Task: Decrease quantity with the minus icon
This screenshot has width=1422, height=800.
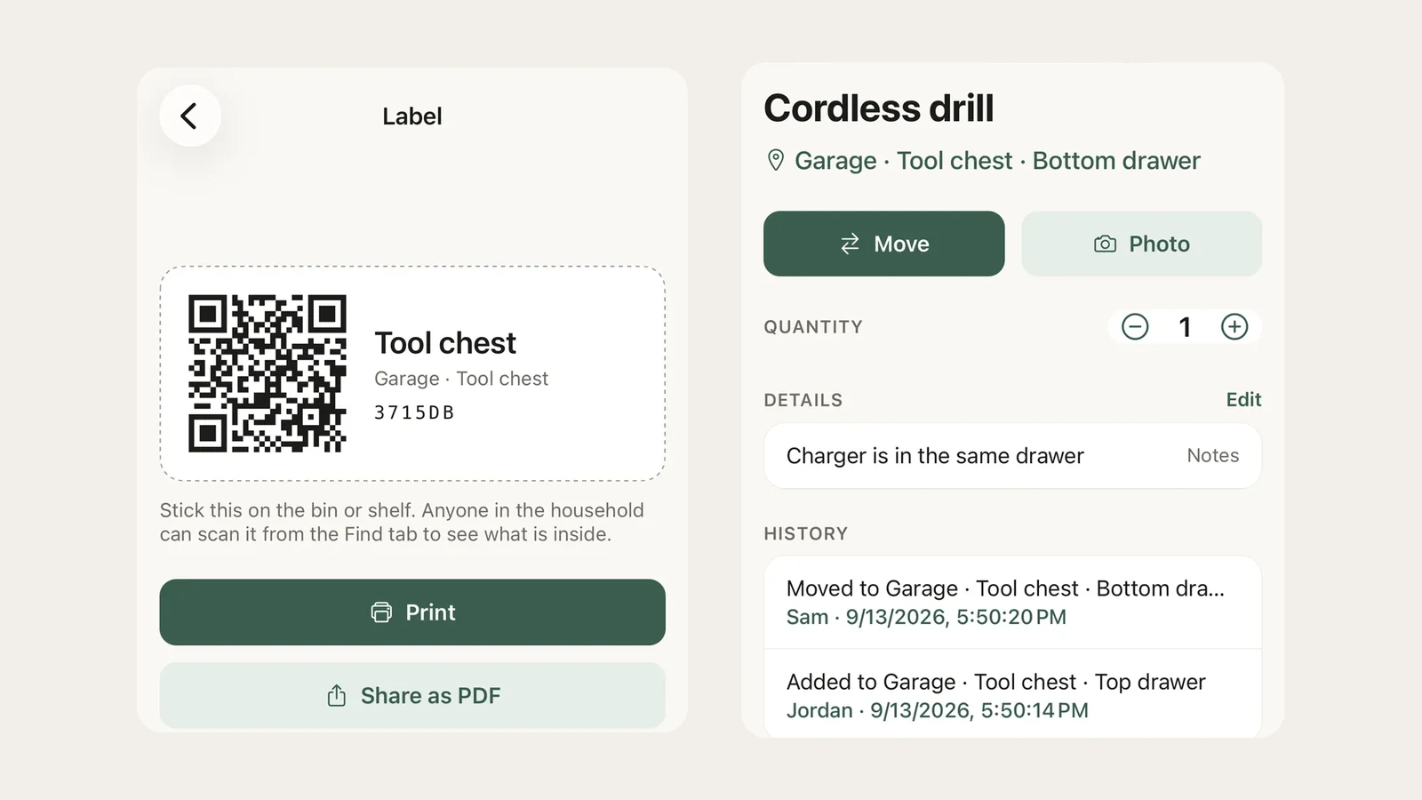Action: (1135, 327)
